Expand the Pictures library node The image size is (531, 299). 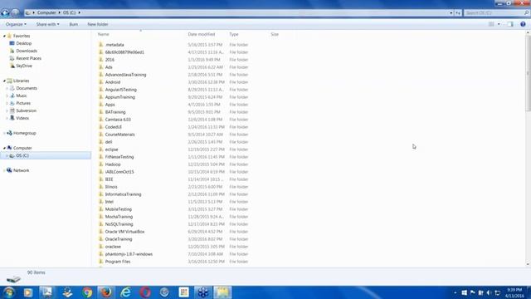pos(7,103)
